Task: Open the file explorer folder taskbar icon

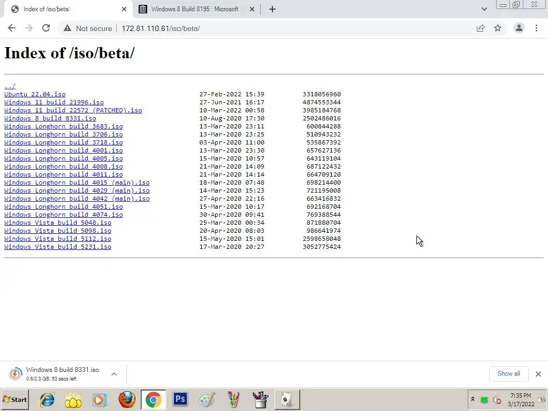Action: [73, 399]
